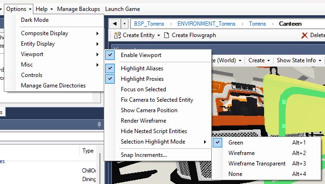Click Launch Game in menu bar
This screenshot has height=184, width=325.
point(122,9)
